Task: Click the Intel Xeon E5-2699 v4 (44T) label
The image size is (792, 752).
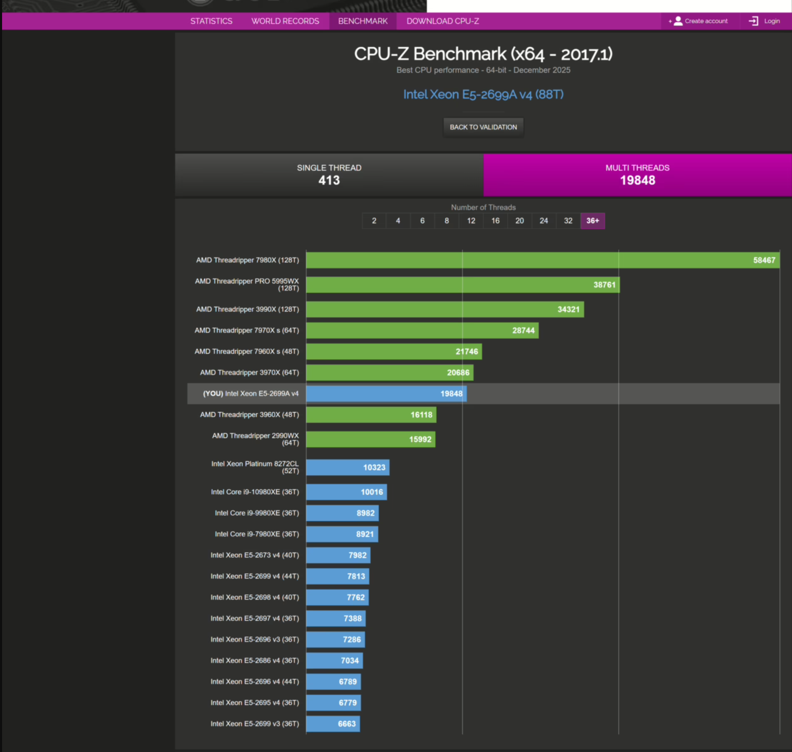Action: tap(255, 576)
